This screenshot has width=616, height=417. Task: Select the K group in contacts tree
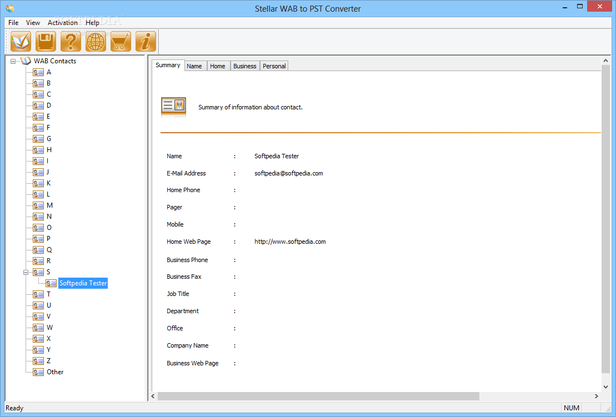[49, 183]
